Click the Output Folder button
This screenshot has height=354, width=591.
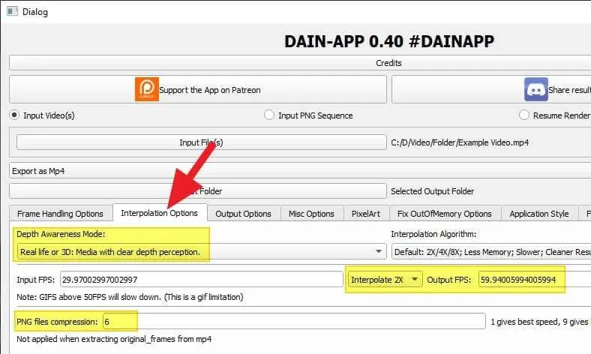point(198,190)
